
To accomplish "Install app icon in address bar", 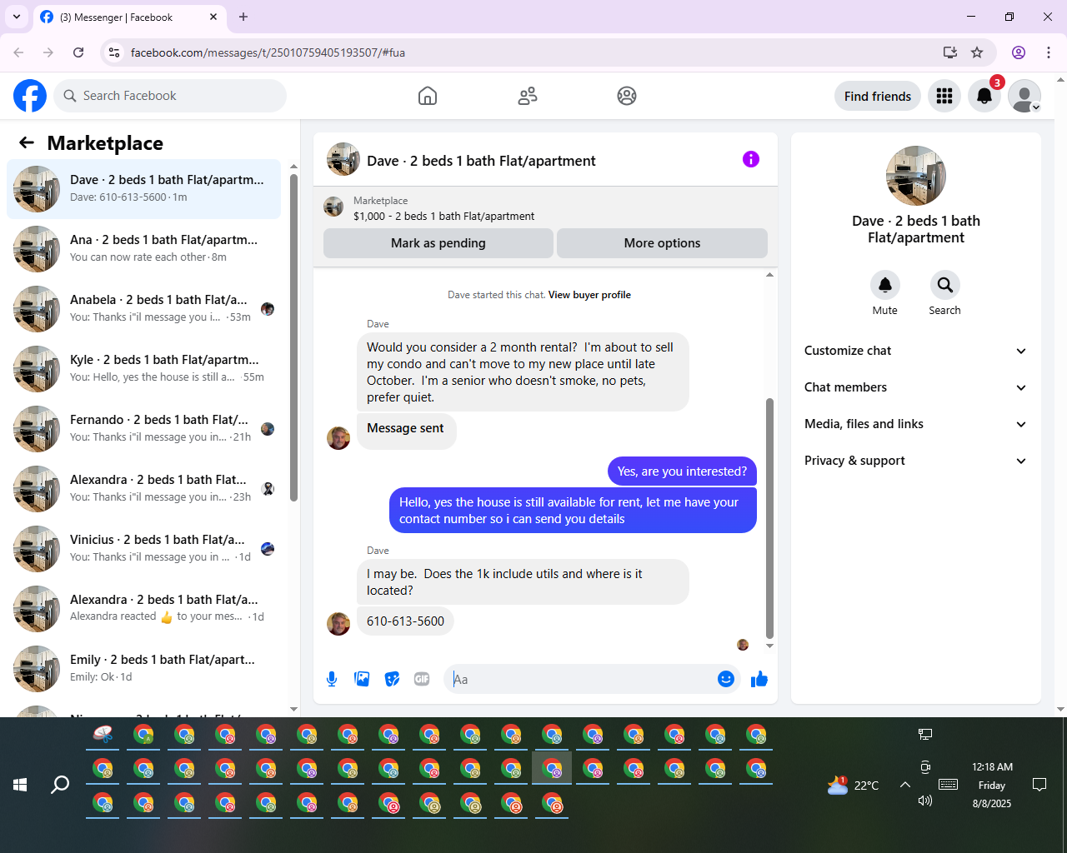I will (949, 52).
